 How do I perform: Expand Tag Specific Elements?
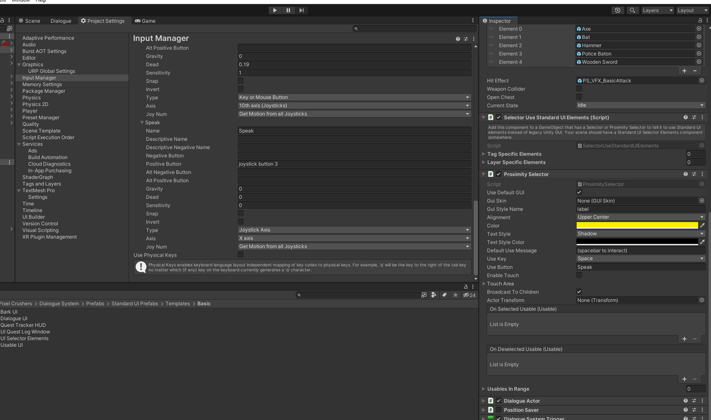pos(484,154)
